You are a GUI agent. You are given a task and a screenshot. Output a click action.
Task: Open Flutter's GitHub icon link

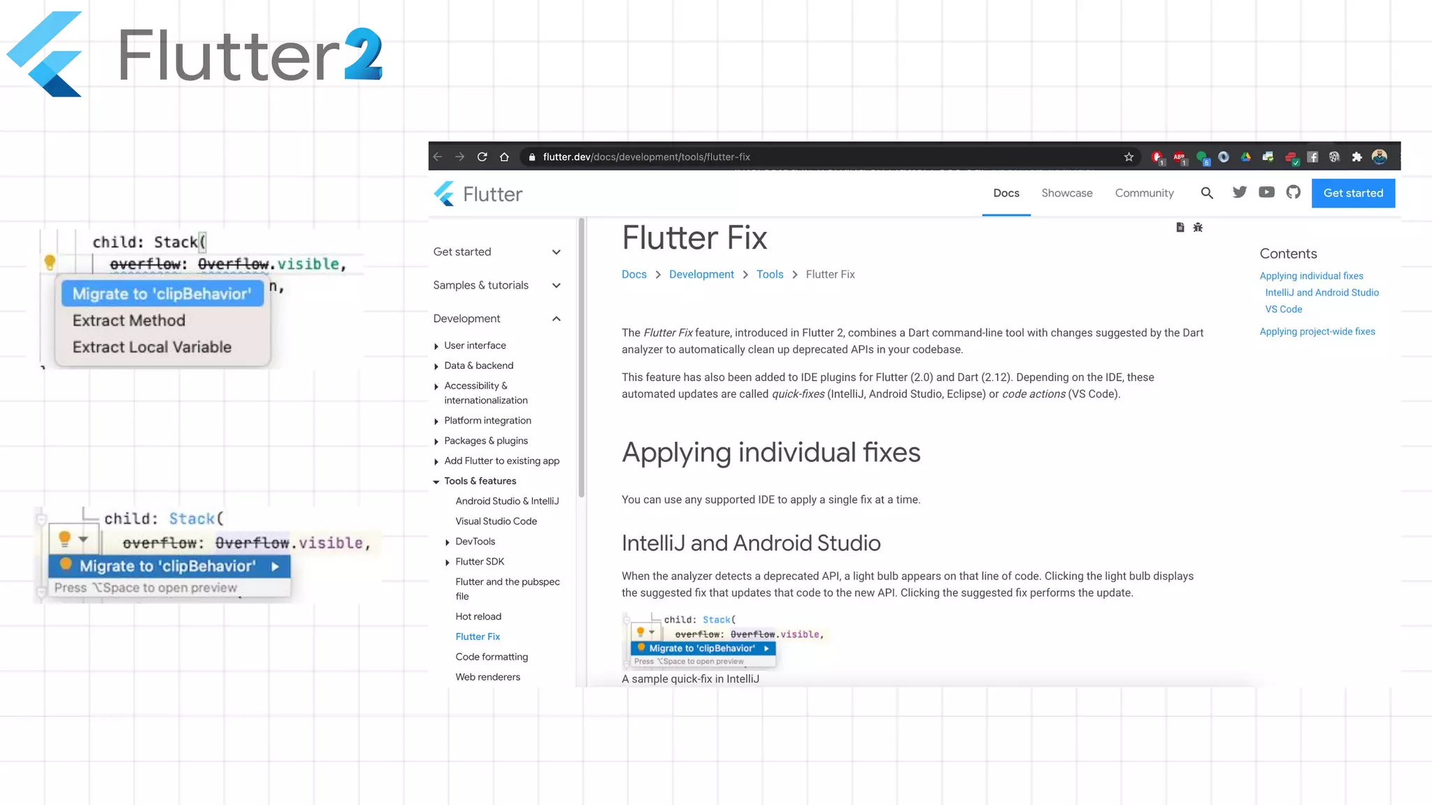tap(1294, 192)
